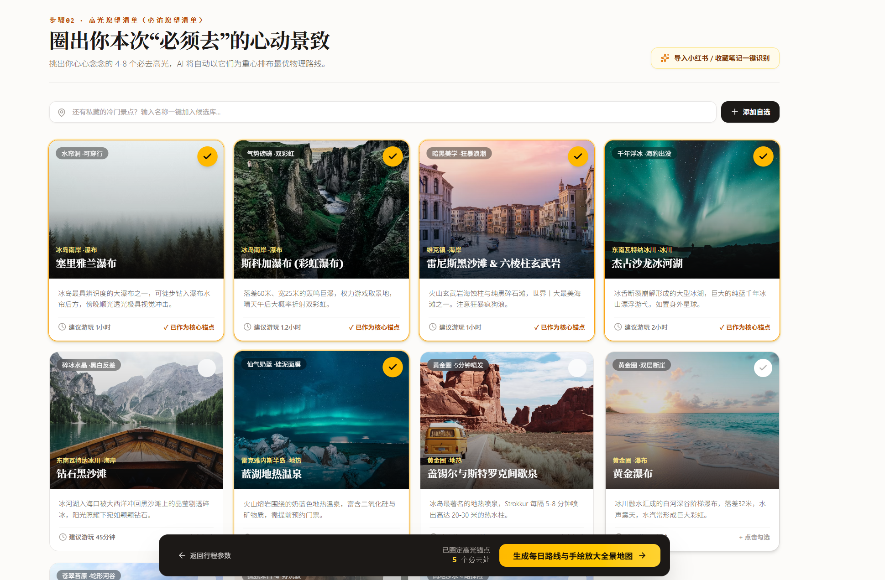This screenshot has height=580, width=885.
Task: Focus the 私藏的冷门景点 search input
Action: point(382,112)
